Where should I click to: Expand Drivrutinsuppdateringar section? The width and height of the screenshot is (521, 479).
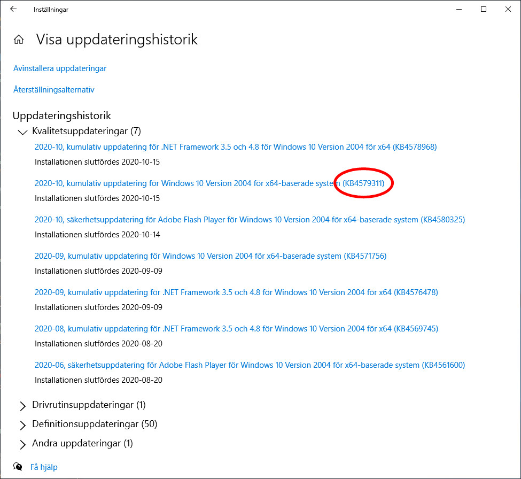22,406
